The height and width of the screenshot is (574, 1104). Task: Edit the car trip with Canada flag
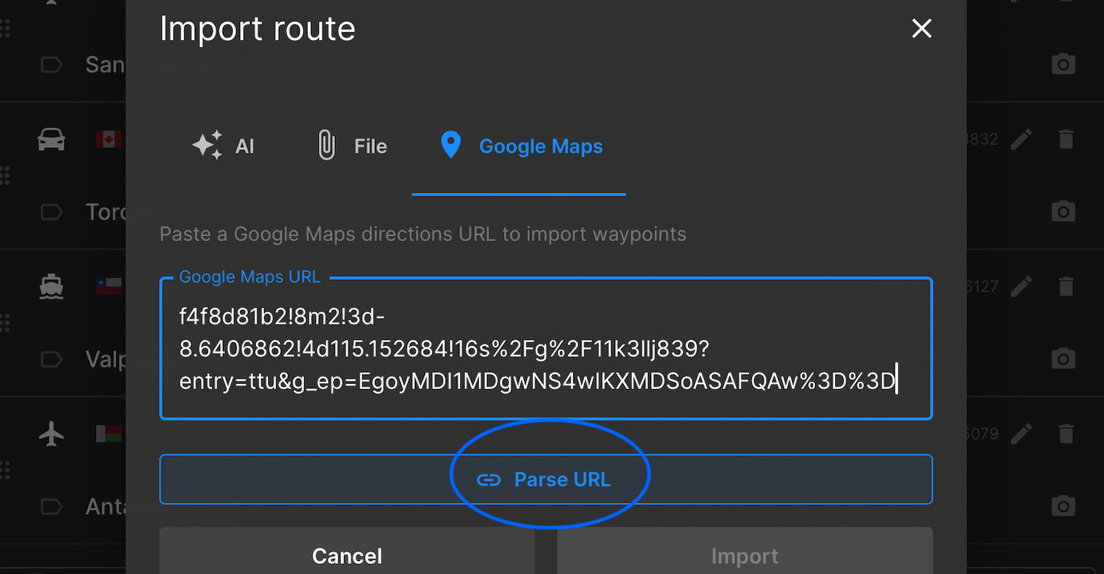tap(1022, 139)
